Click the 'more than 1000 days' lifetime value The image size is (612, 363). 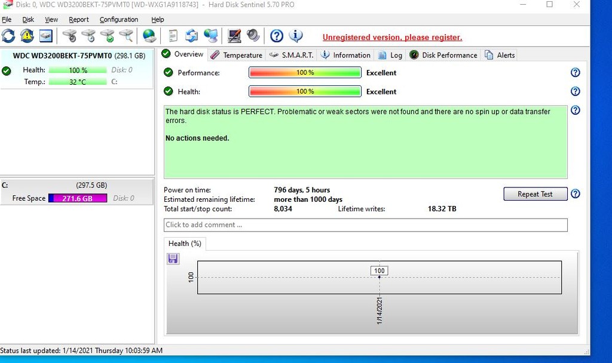[308, 199]
